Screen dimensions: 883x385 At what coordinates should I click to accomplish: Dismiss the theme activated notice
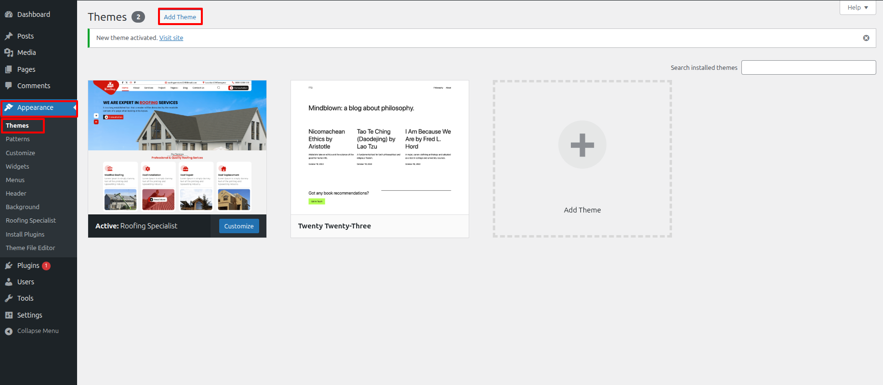(x=866, y=38)
